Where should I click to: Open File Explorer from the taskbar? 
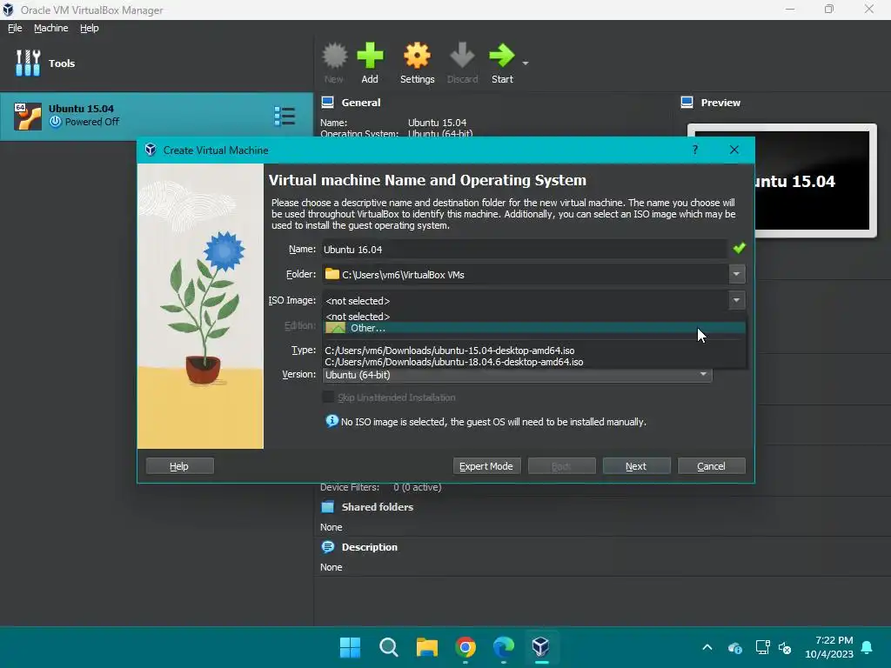[426, 647]
